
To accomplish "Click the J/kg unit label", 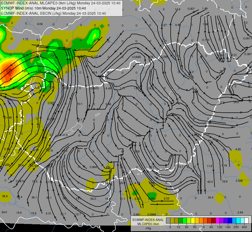I will click(x=148, y=228).
